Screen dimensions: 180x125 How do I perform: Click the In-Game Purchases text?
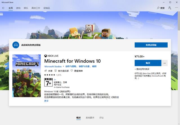tap(62, 87)
